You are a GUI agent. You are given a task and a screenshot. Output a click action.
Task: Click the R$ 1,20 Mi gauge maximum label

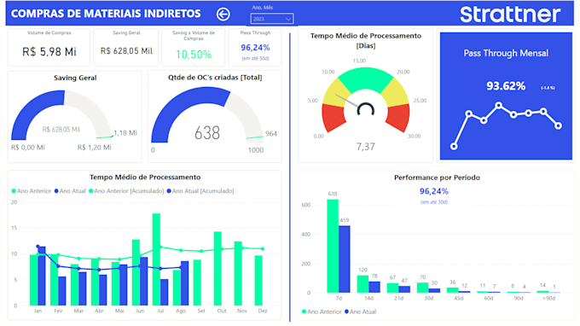coord(95,148)
